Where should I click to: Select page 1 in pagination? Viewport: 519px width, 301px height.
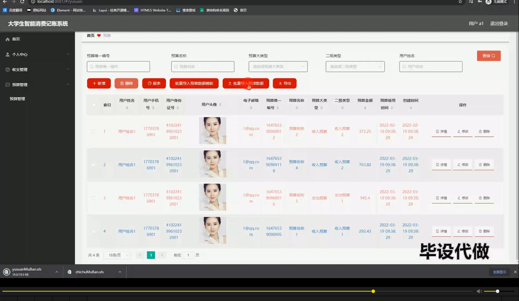[x=151, y=255]
